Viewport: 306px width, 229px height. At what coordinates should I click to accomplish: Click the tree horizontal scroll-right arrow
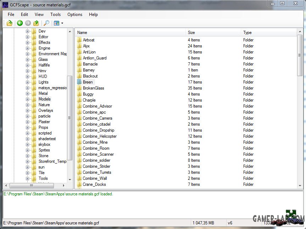pyautogui.click(x=63, y=185)
